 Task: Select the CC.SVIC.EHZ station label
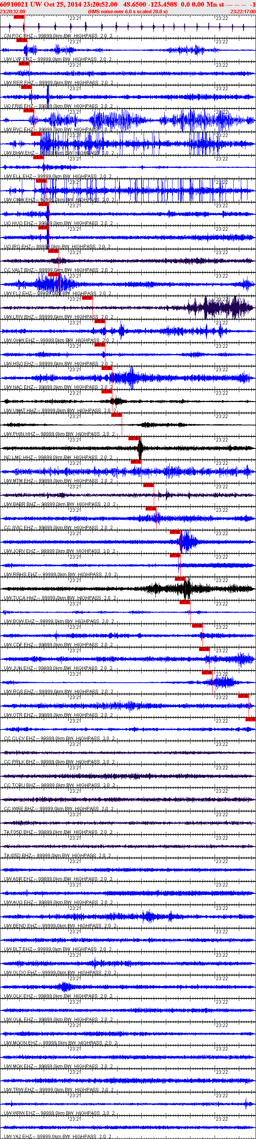59,528
